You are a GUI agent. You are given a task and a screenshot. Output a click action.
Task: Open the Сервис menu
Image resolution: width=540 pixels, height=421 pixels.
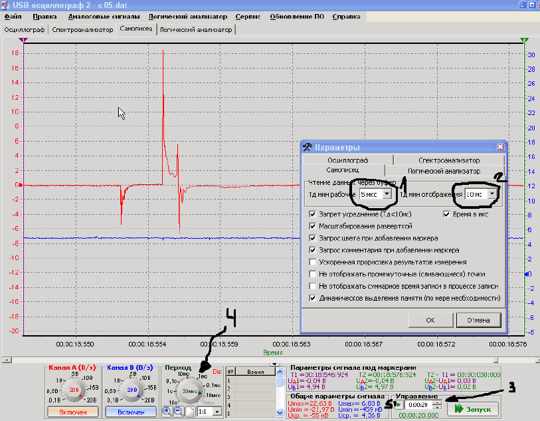248,17
